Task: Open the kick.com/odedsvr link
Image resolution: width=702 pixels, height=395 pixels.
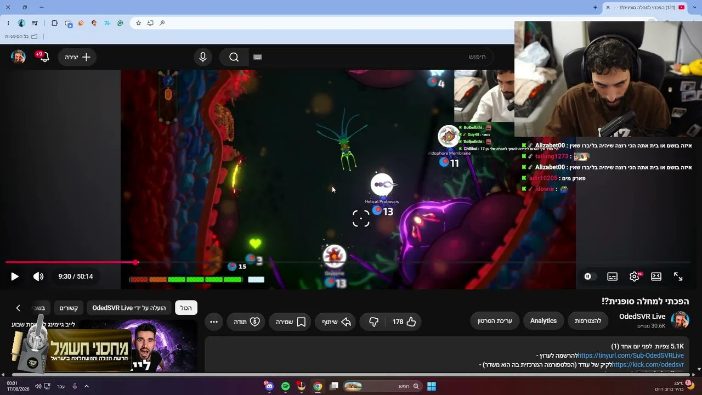Action: (x=648, y=365)
